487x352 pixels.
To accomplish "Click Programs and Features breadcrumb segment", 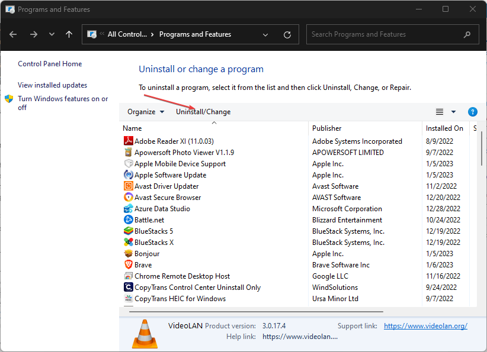I will 195,34.
